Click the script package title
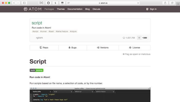Screen dimensions: 180x102 point(37,23)
